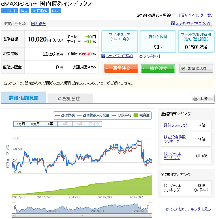The image size is (216, 219).
Task: Click the 1,814位 ranking value
Action: [x=201, y=156]
